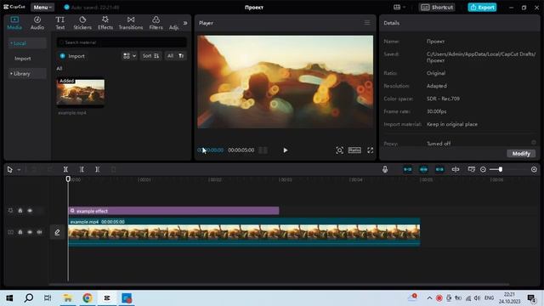
Task: Lock the main video track
Action: click(20, 232)
